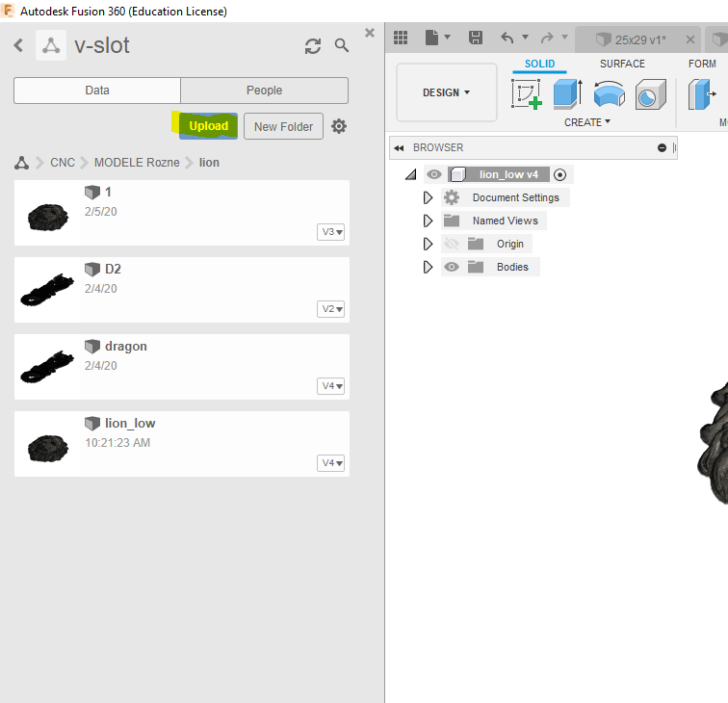Close the 25x29 v1 document tab
This screenshot has height=703, width=728.
(690, 39)
